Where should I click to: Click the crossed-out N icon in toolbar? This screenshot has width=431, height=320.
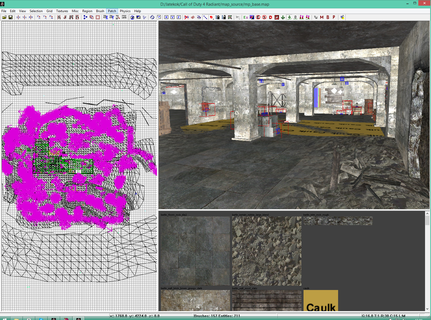277,17
